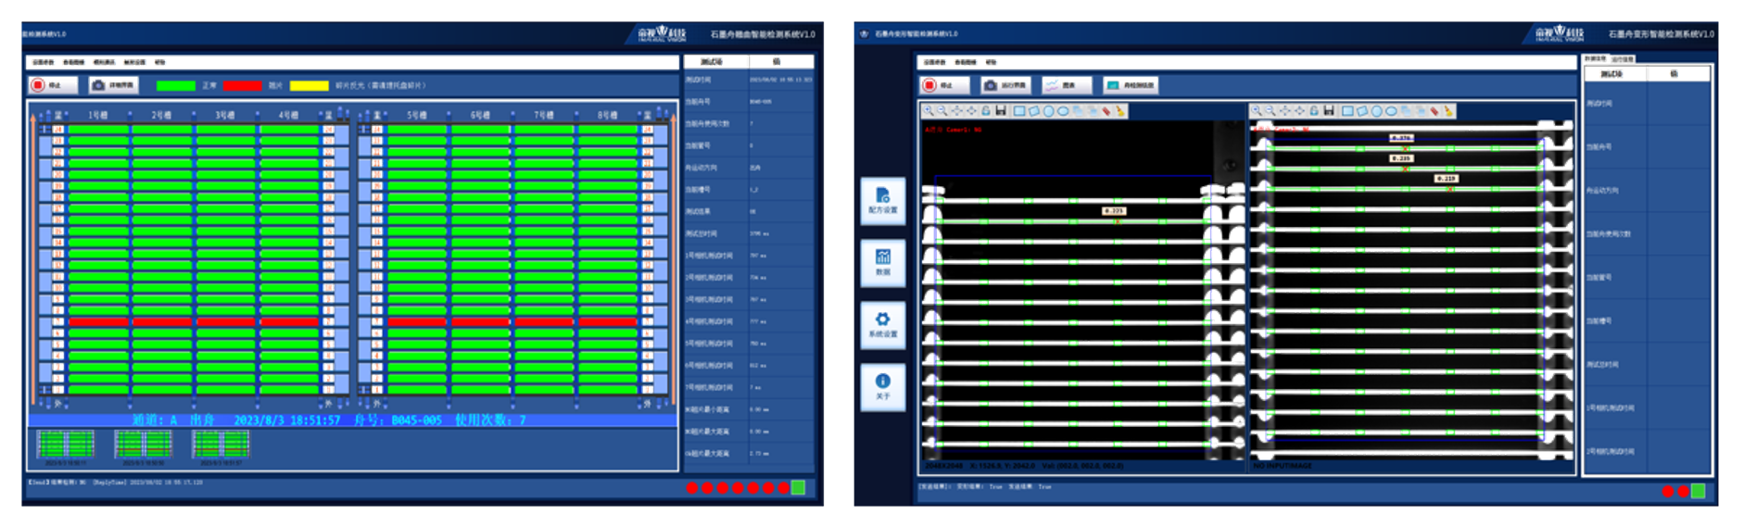Open the 配方设置 recipe settings sidebar icon
1744x526 pixels.
(882, 200)
